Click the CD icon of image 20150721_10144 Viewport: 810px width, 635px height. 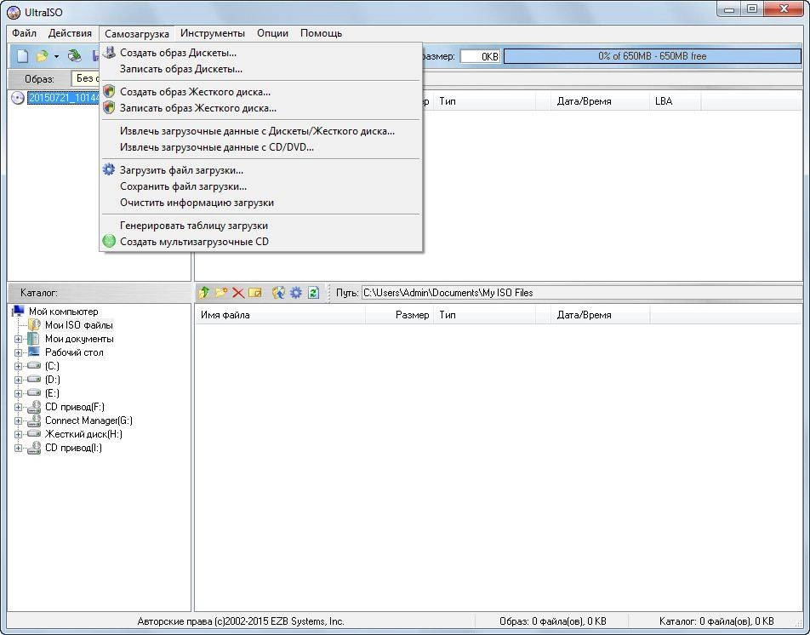(18, 98)
